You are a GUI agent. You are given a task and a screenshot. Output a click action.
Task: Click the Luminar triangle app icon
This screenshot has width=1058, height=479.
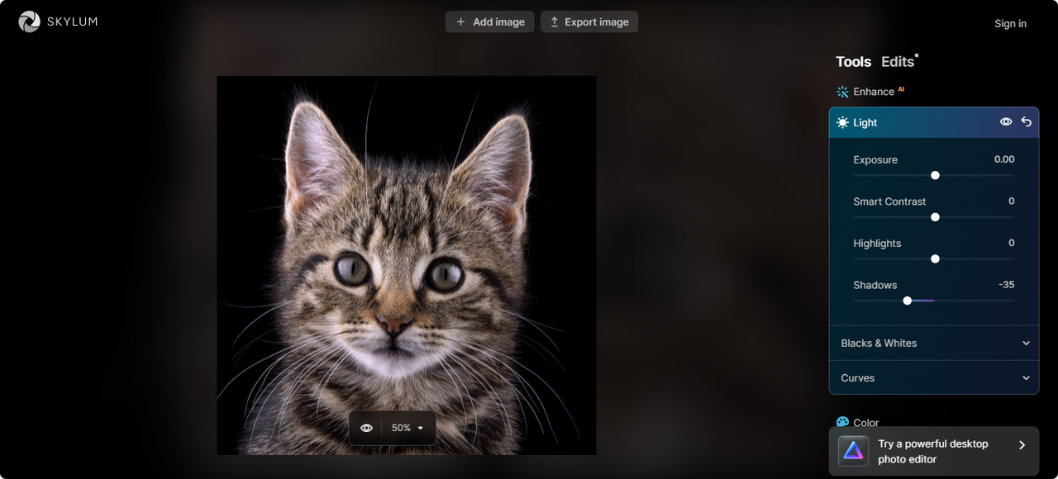click(x=853, y=451)
